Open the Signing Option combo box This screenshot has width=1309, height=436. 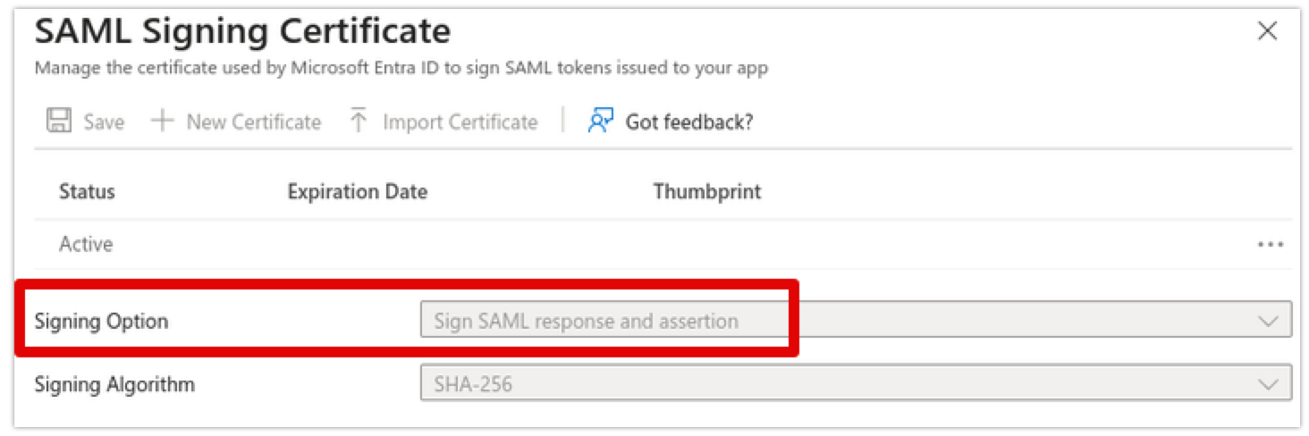(x=840, y=321)
